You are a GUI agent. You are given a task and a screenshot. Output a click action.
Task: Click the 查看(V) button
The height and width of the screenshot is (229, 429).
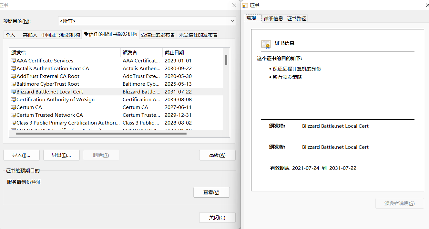coord(211,192)
